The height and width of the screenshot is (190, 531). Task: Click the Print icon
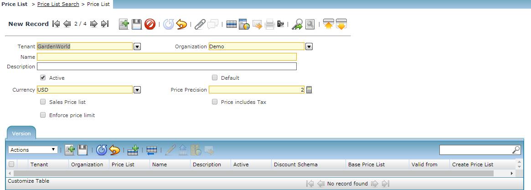(x=269, y=24)
